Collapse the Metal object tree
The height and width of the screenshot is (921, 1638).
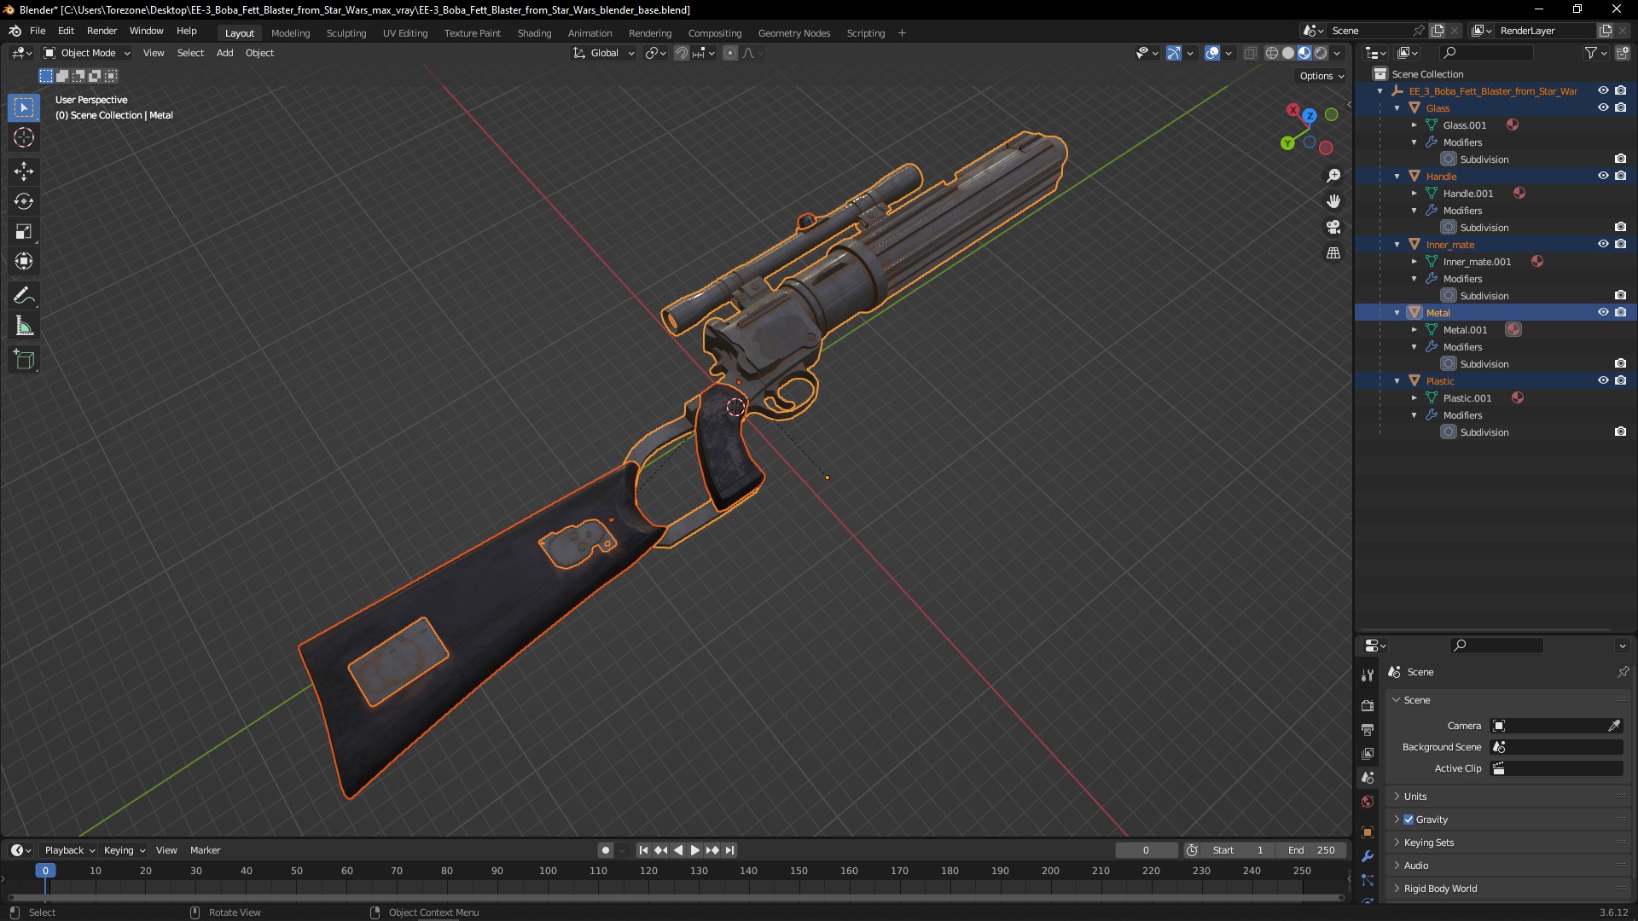pos(1397,313)
